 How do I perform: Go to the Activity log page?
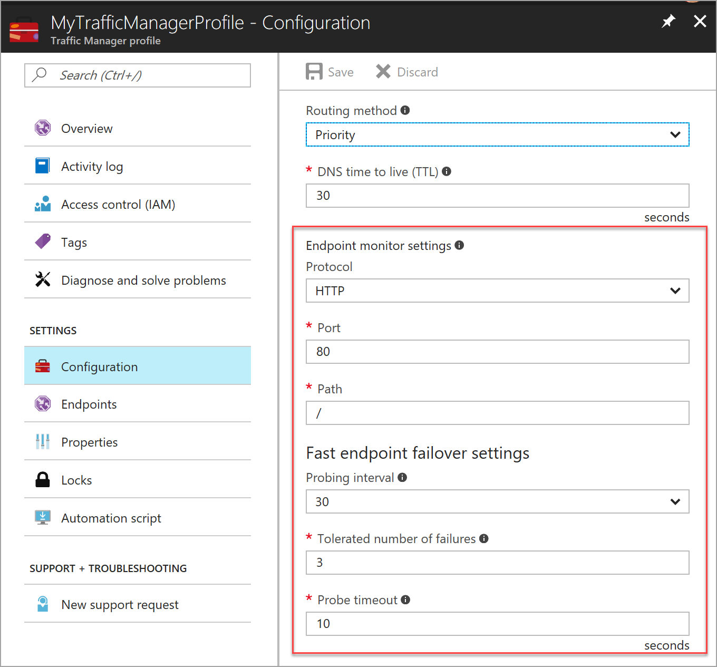[92, 167]
